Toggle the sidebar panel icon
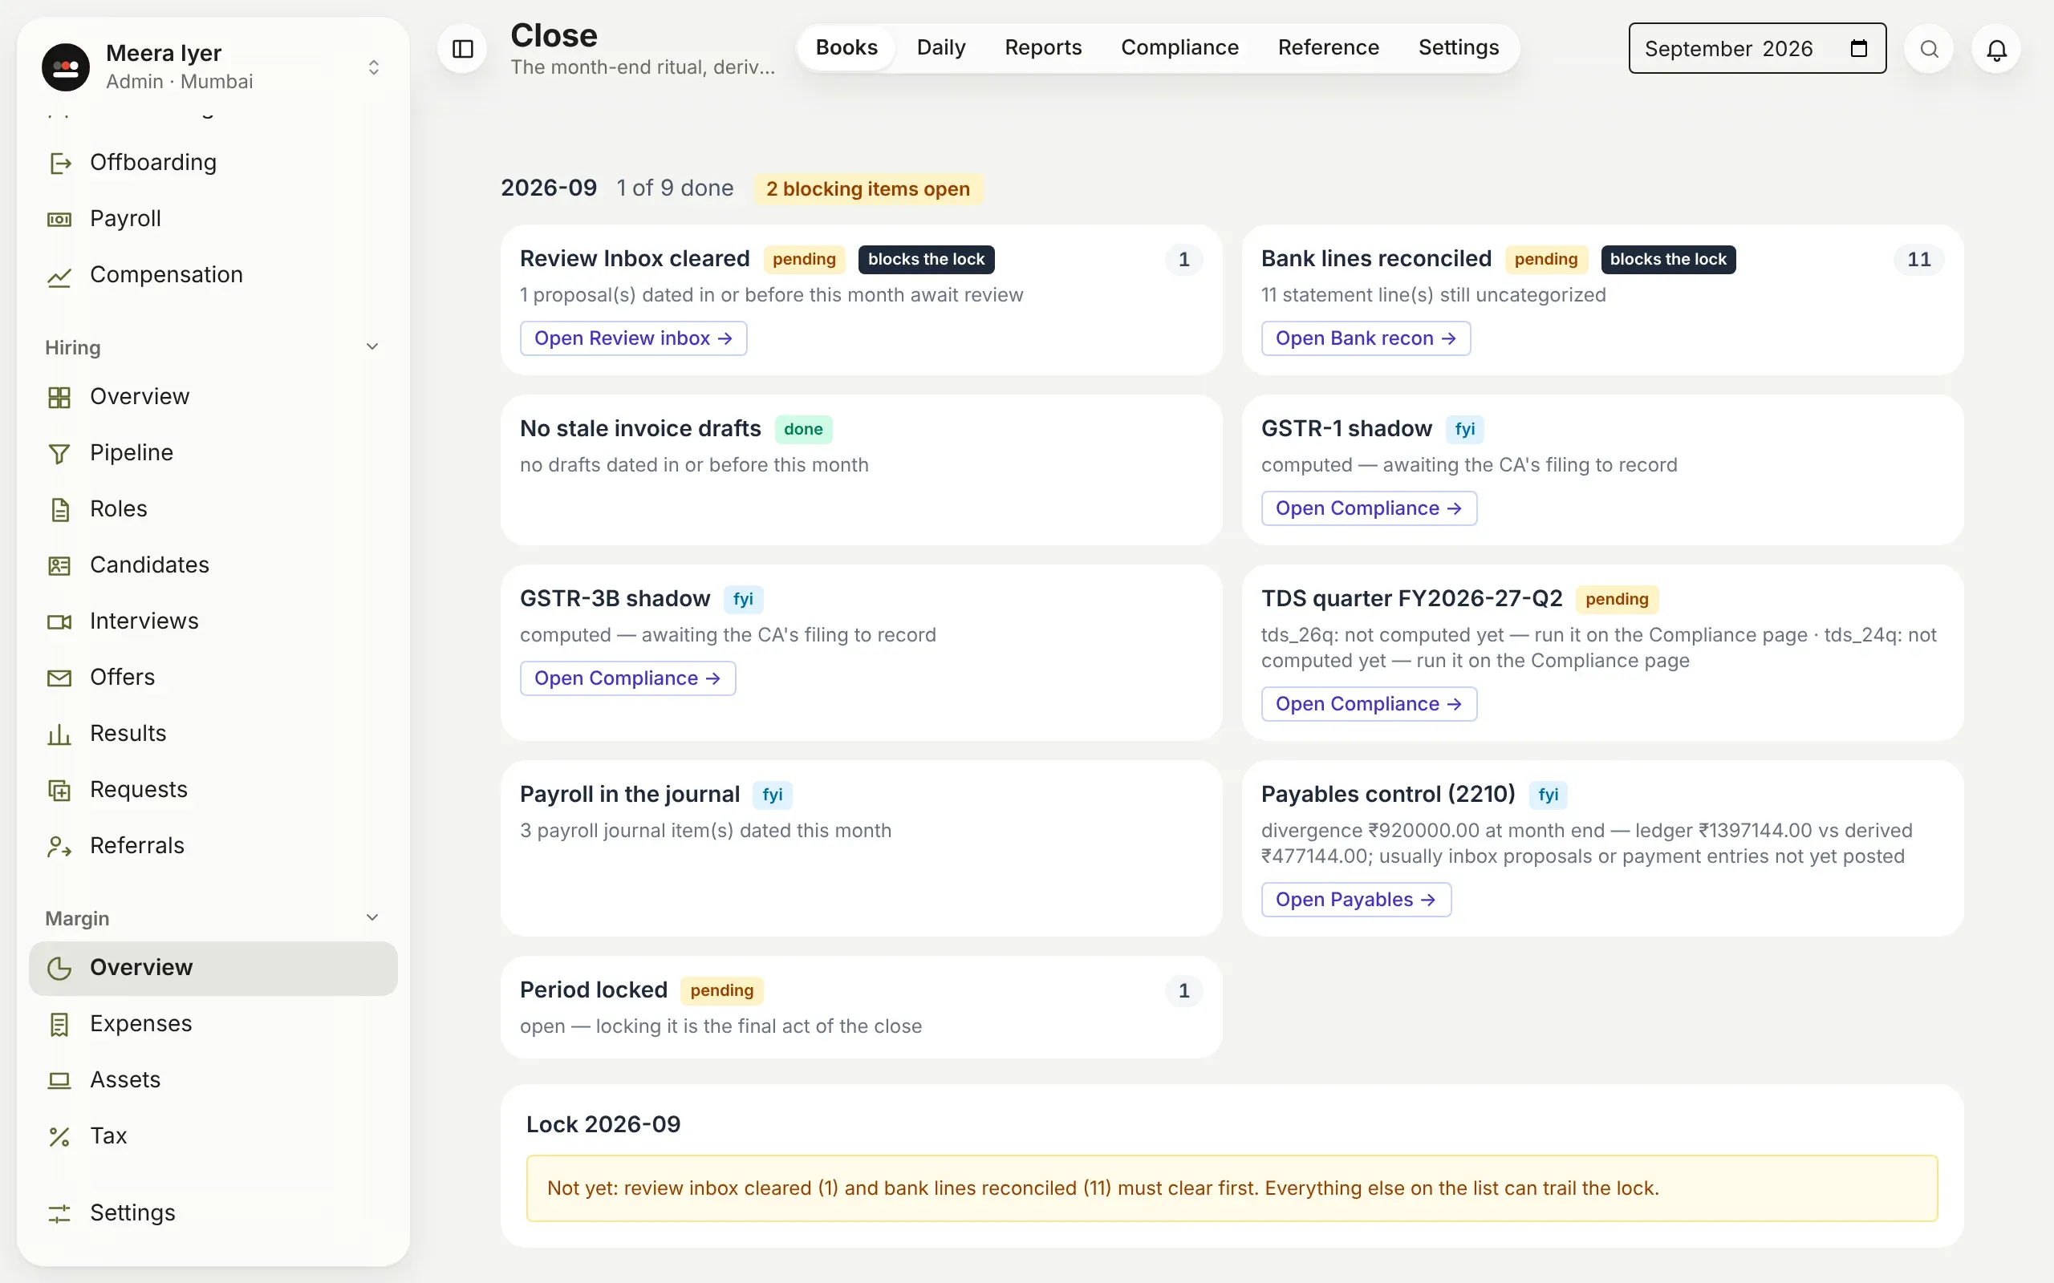 (x=463, y=49)
